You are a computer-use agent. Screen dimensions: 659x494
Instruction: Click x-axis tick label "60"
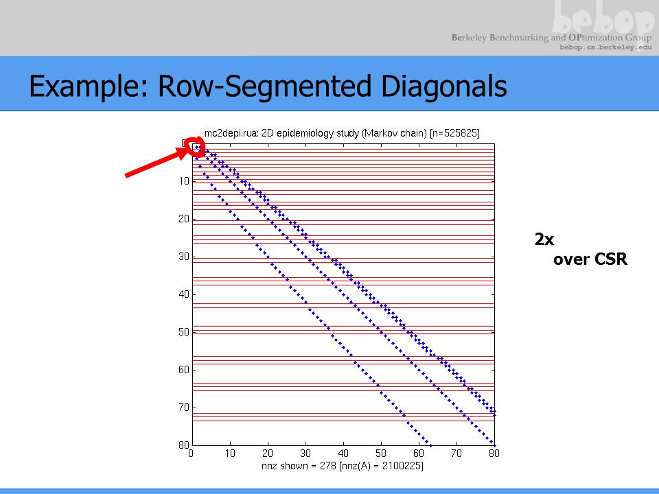pos(419,454)
